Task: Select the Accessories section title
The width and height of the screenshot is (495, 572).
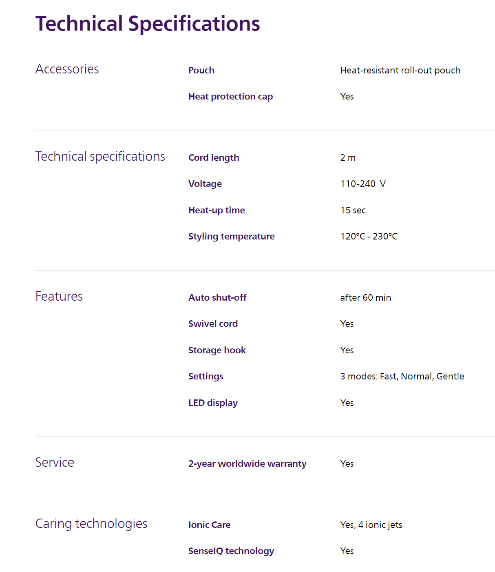Action: tap(67, 69)
